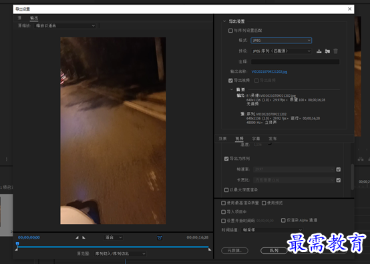Collapse the 摘要 summary section
The width and height of the screenshot is (370, 264).
coord(232,89)
